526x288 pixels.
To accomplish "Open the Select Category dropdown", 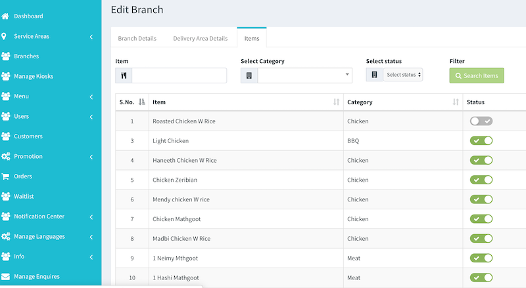I will pos(304,75).
